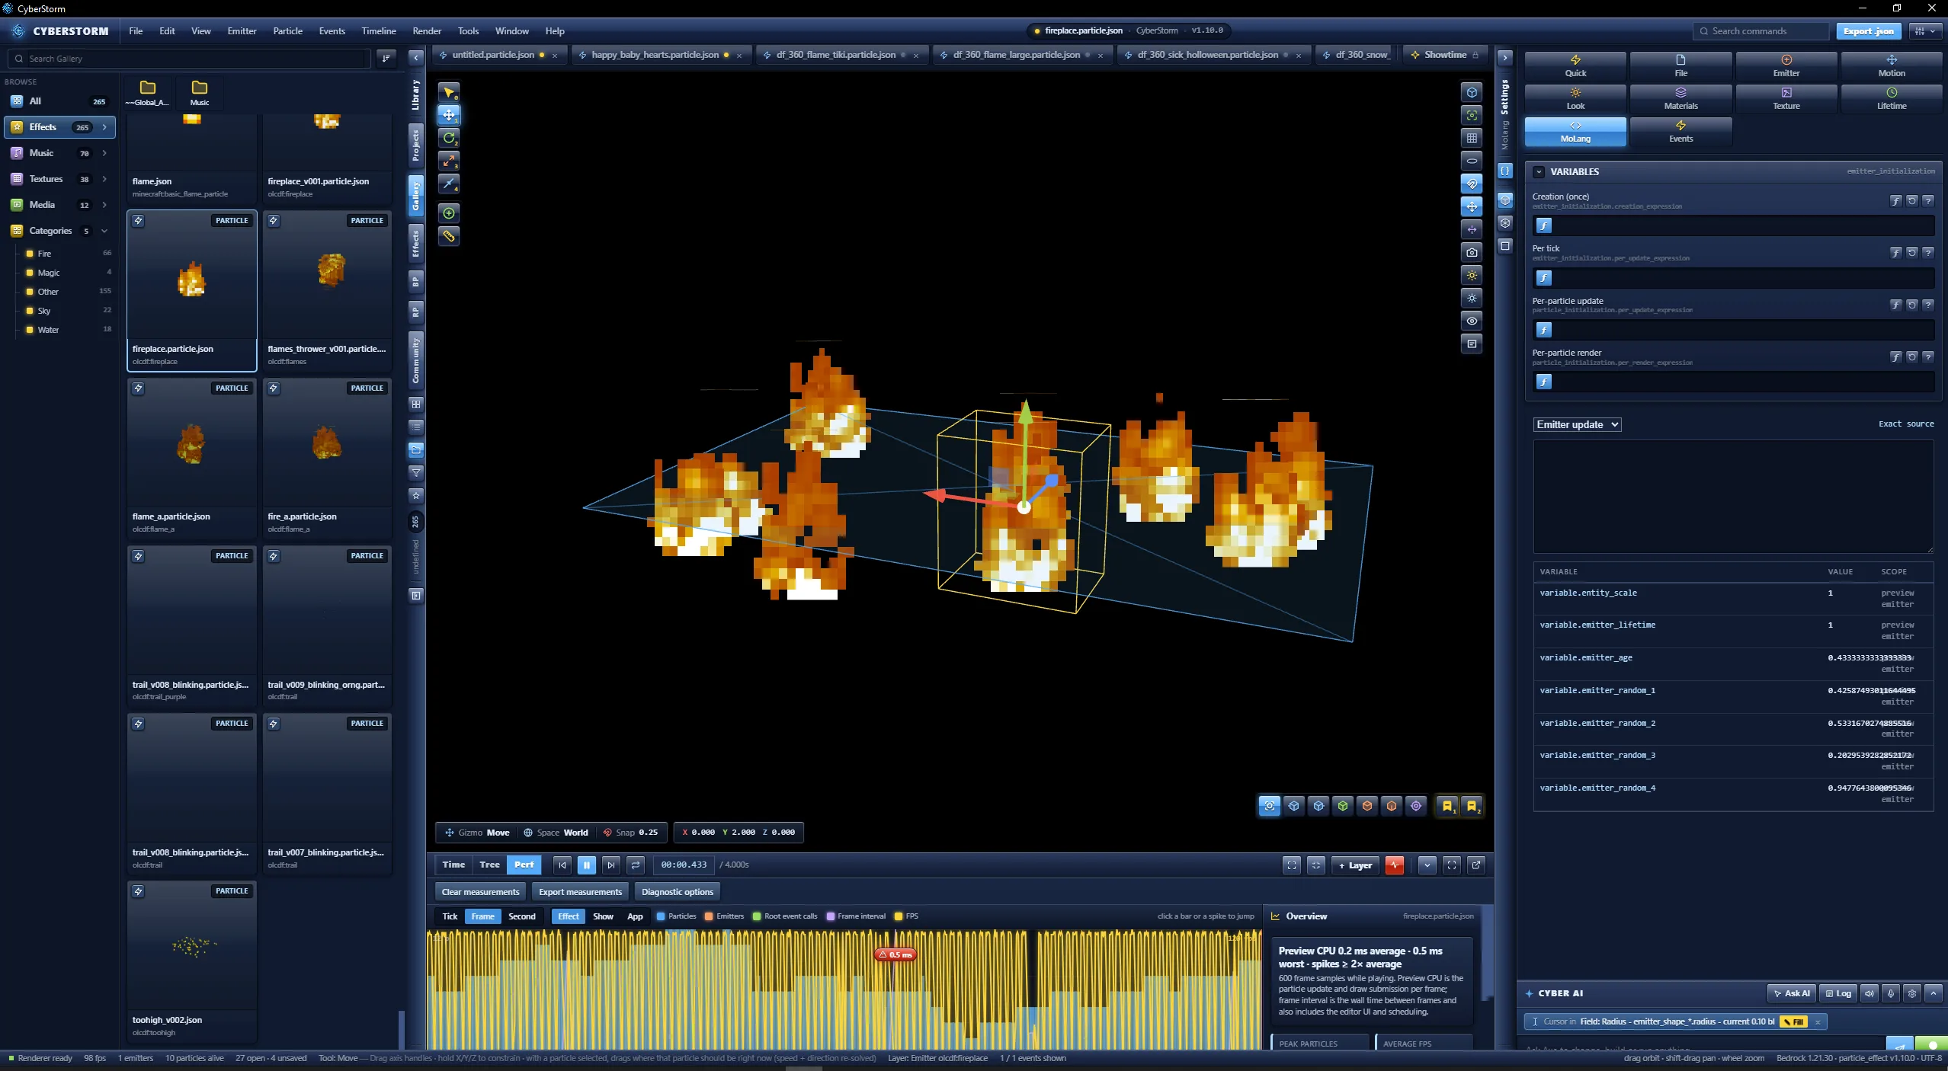
Task: Expand the Effects category arrow
Action: coord(104,127)
